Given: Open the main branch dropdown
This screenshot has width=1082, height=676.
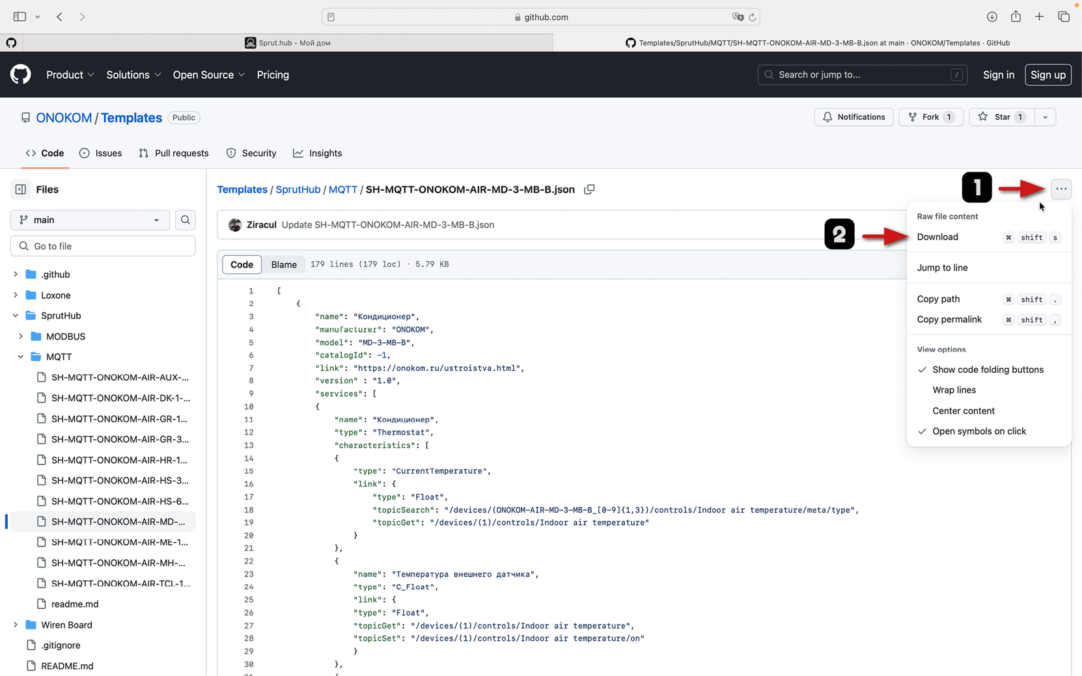Looking at the screenshot, I should click(90, 220).
